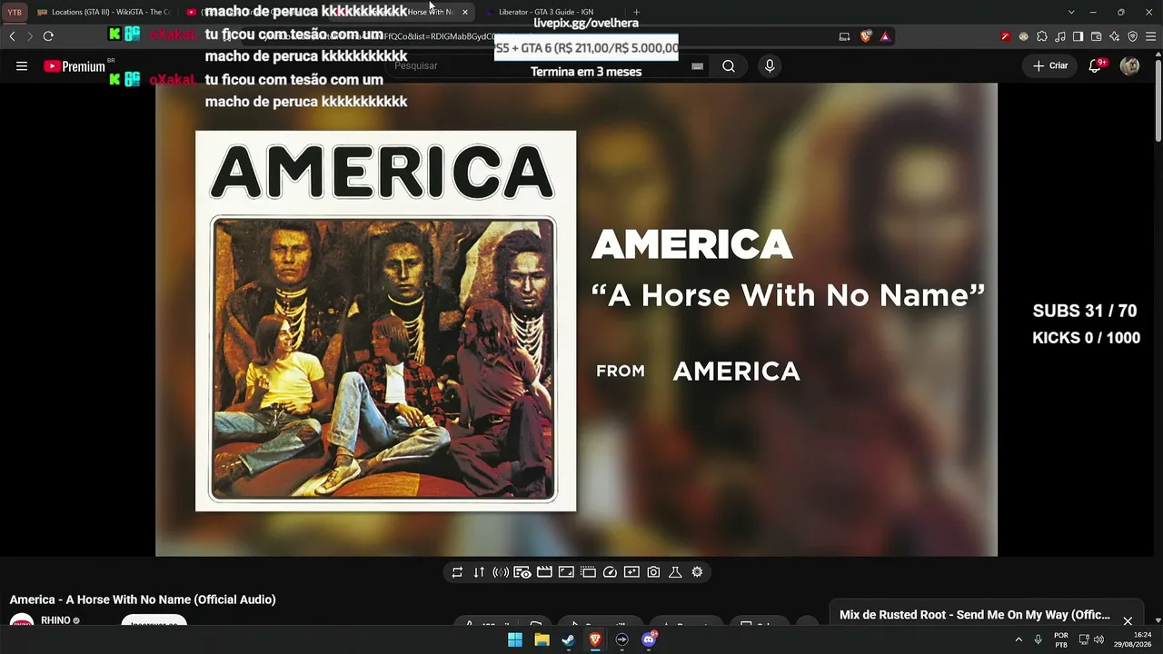Viewport: 1163px width, 654px height.
Task: Open a new browser tab with plus
Action: pos(636,12)
